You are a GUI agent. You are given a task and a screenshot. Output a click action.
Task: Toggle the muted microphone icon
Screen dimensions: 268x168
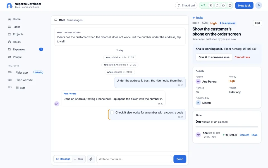click(211, 6)
